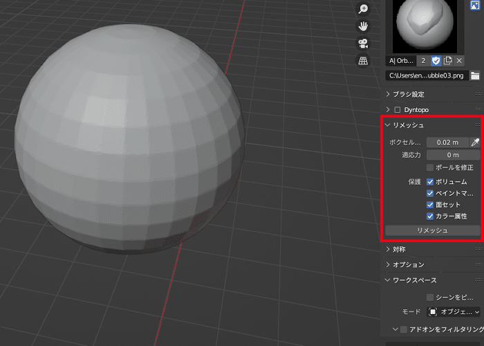Enable the アドオンをフィルタリング checkbox

tap(404, 329)
